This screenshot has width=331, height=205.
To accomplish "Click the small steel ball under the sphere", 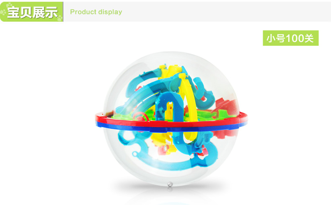I will pos(170,184).
